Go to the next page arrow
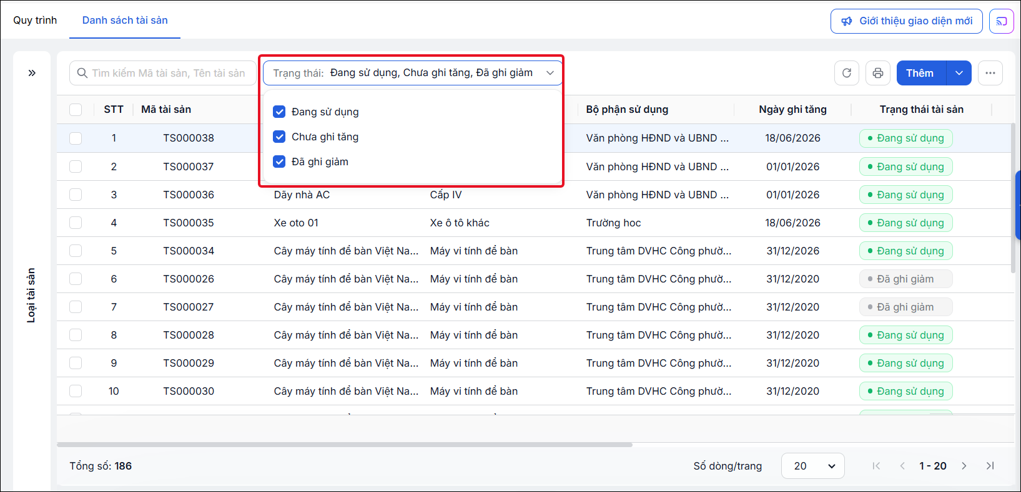 click(x=964, y=466)
